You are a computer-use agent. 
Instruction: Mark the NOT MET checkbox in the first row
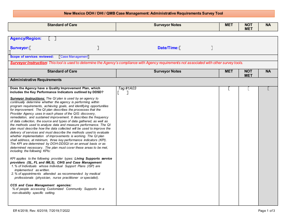pos(249,88)
